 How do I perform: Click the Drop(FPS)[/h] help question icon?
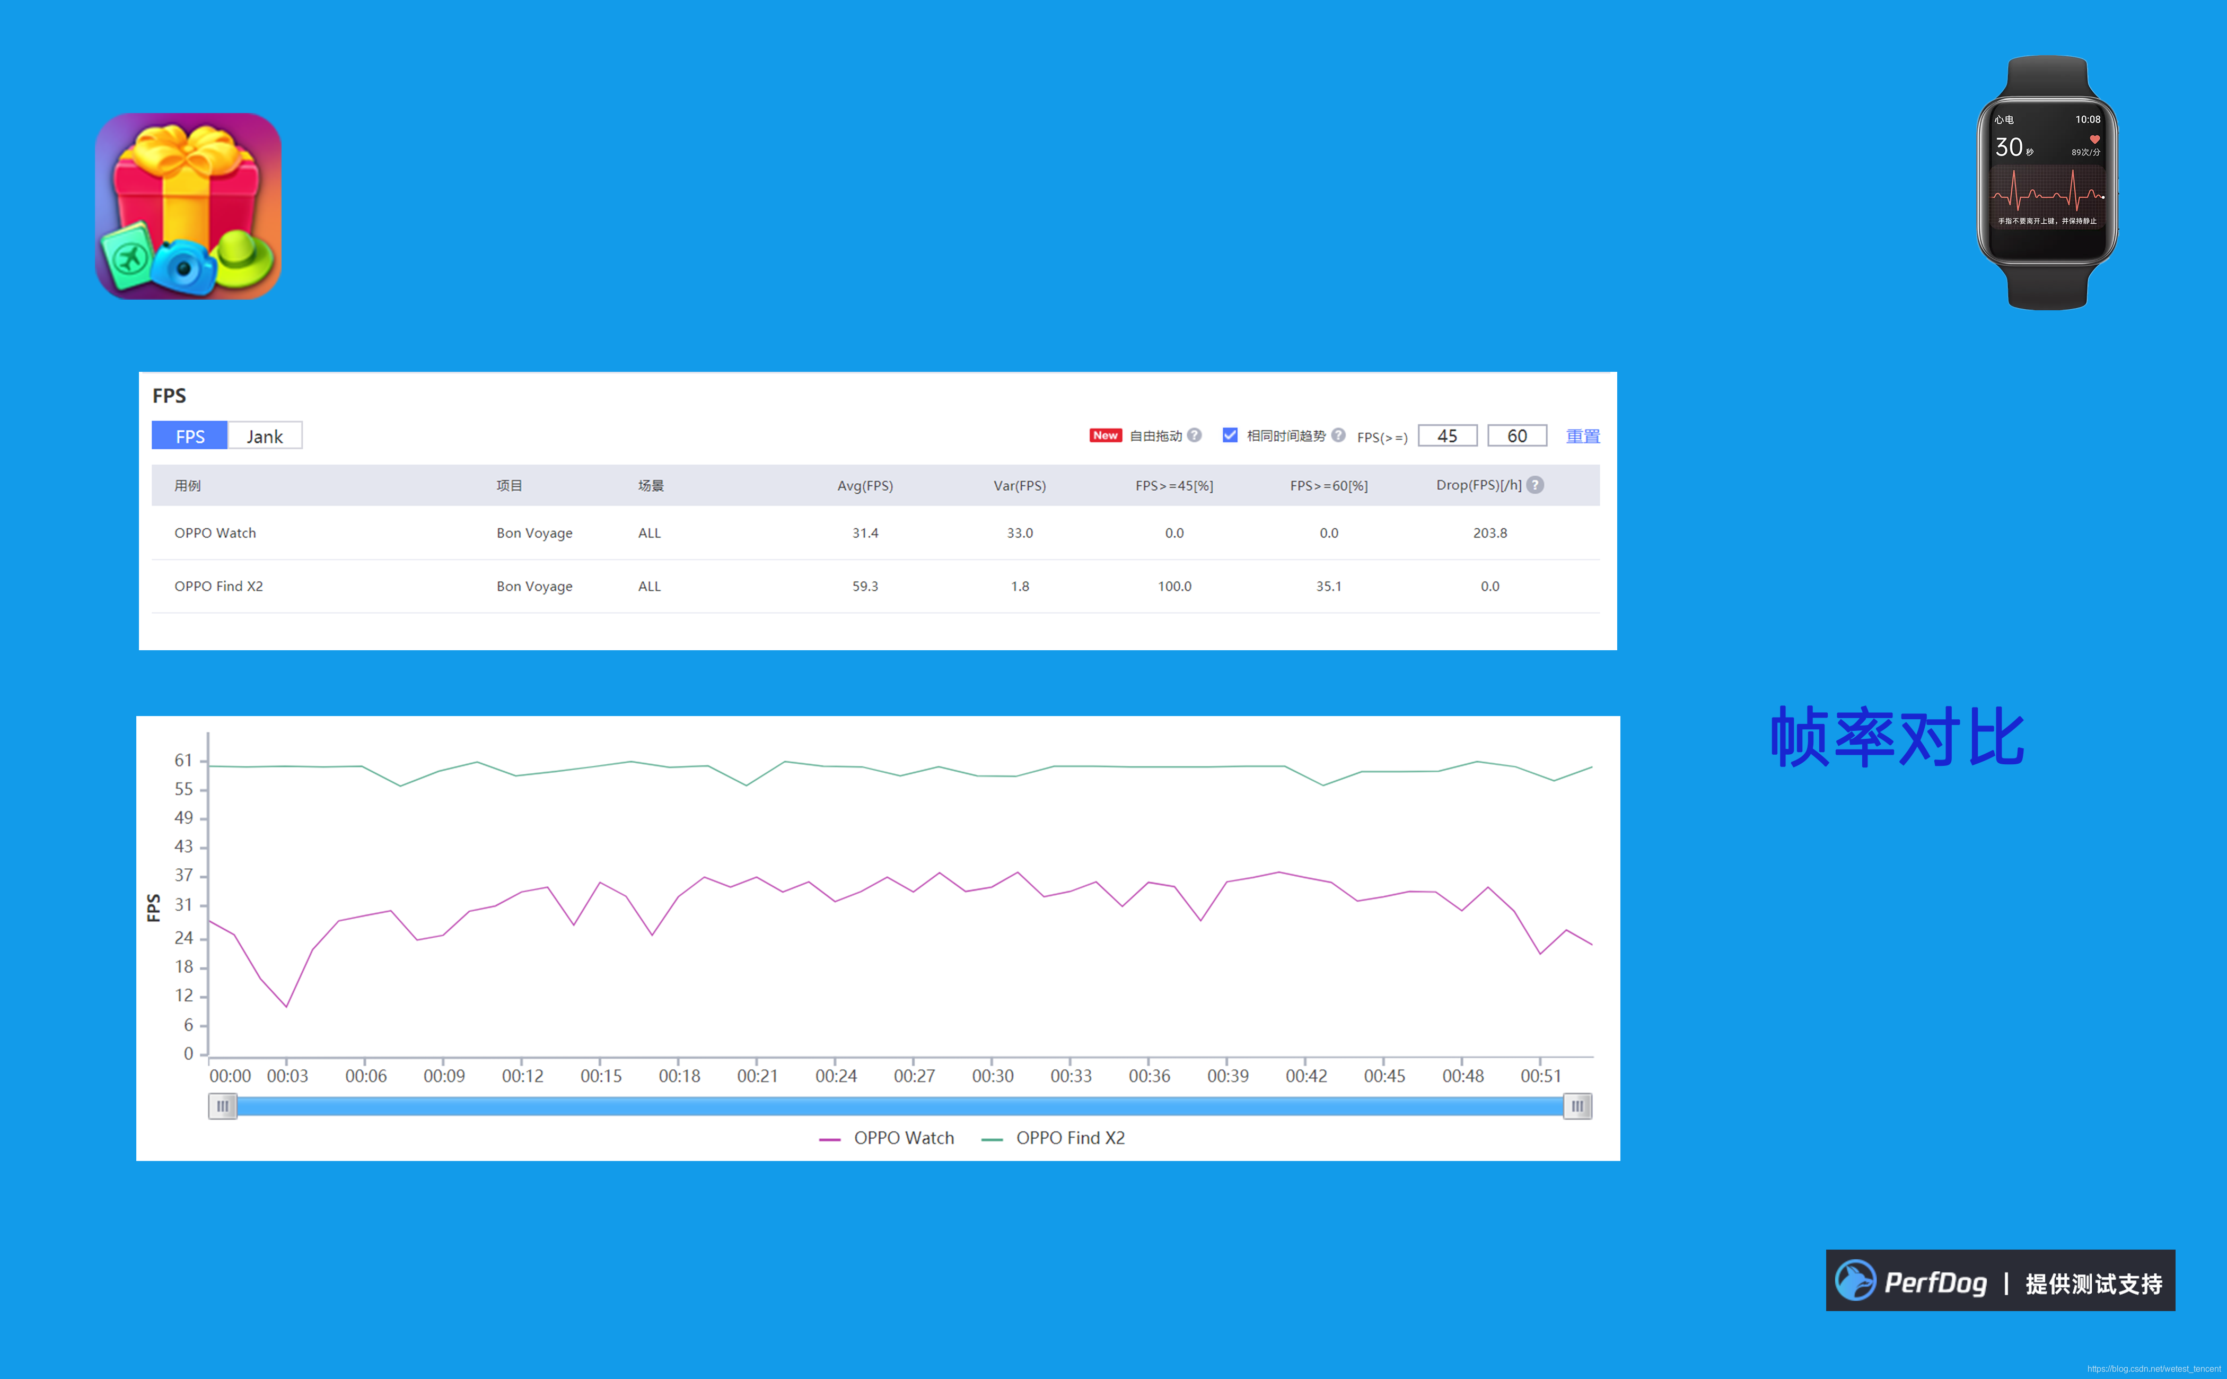[1535, 485]
